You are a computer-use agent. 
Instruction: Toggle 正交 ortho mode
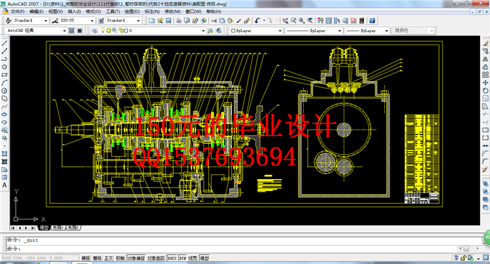108,258
